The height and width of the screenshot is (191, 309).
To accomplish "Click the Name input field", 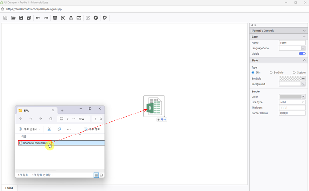I will coord(292,43).
